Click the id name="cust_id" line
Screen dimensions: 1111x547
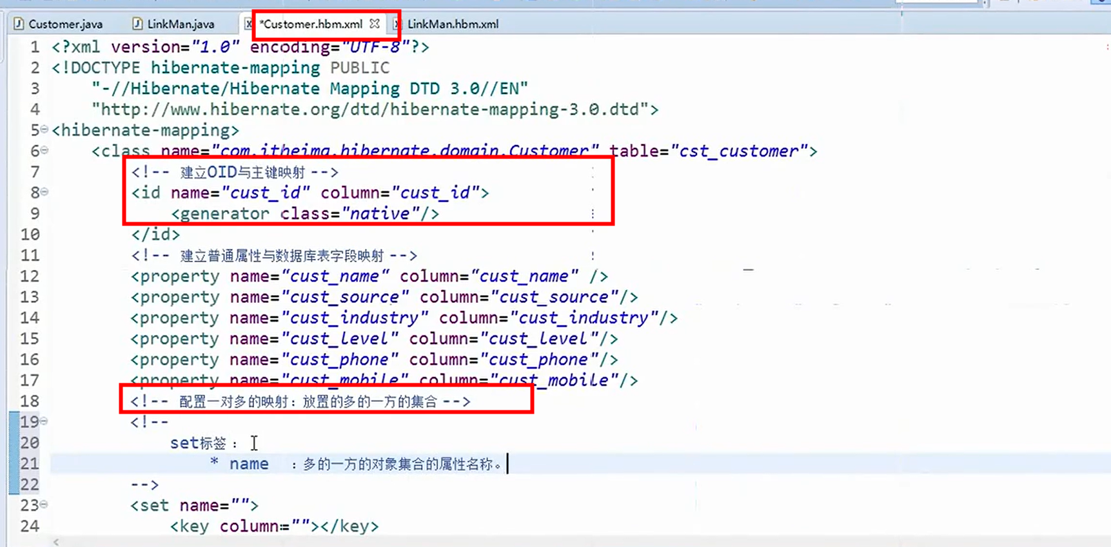click(x=310, y=193)
